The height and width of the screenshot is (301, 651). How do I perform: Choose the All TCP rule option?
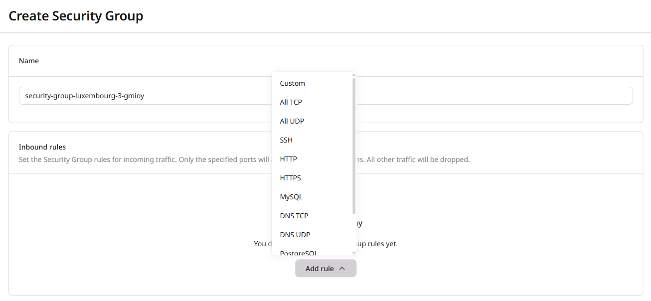click(x=312, y=102)
